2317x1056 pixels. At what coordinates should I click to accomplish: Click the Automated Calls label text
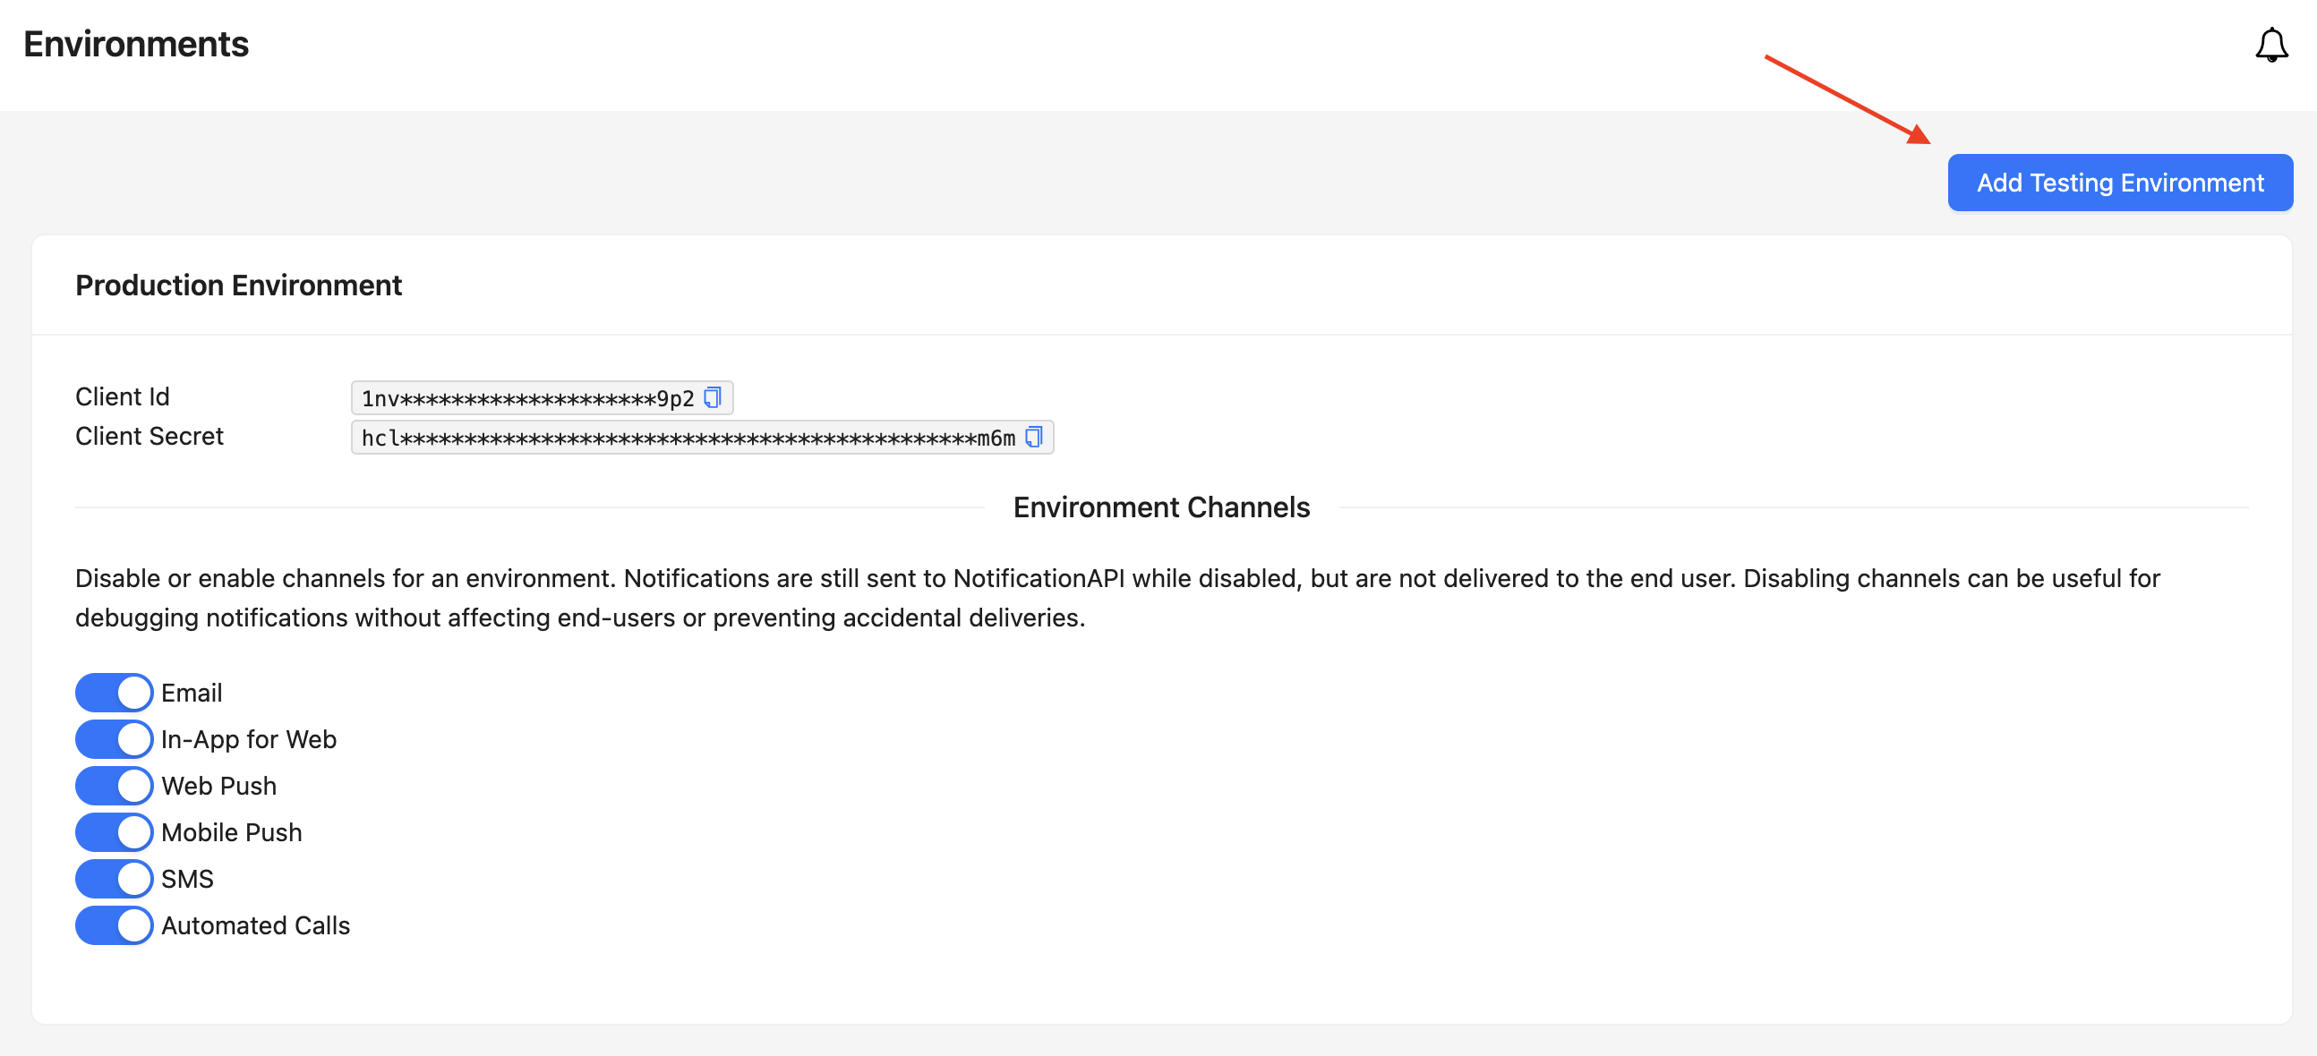[255, 924]
